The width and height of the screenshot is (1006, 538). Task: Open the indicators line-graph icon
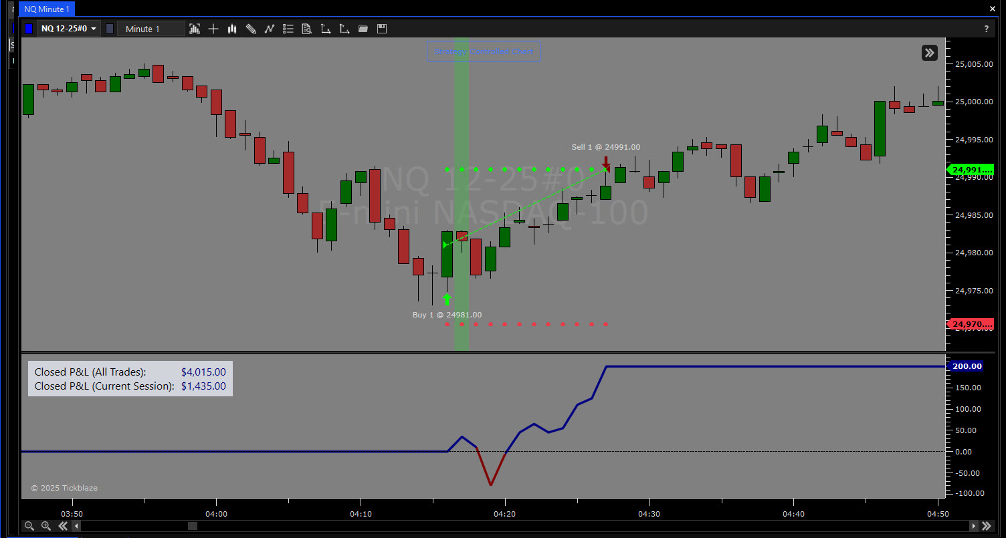click(x=270, y=29)
